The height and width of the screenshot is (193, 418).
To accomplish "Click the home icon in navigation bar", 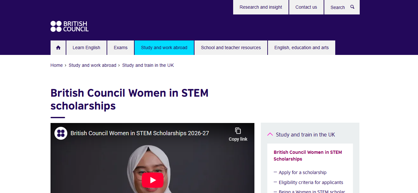I will (x=58, y=48).
